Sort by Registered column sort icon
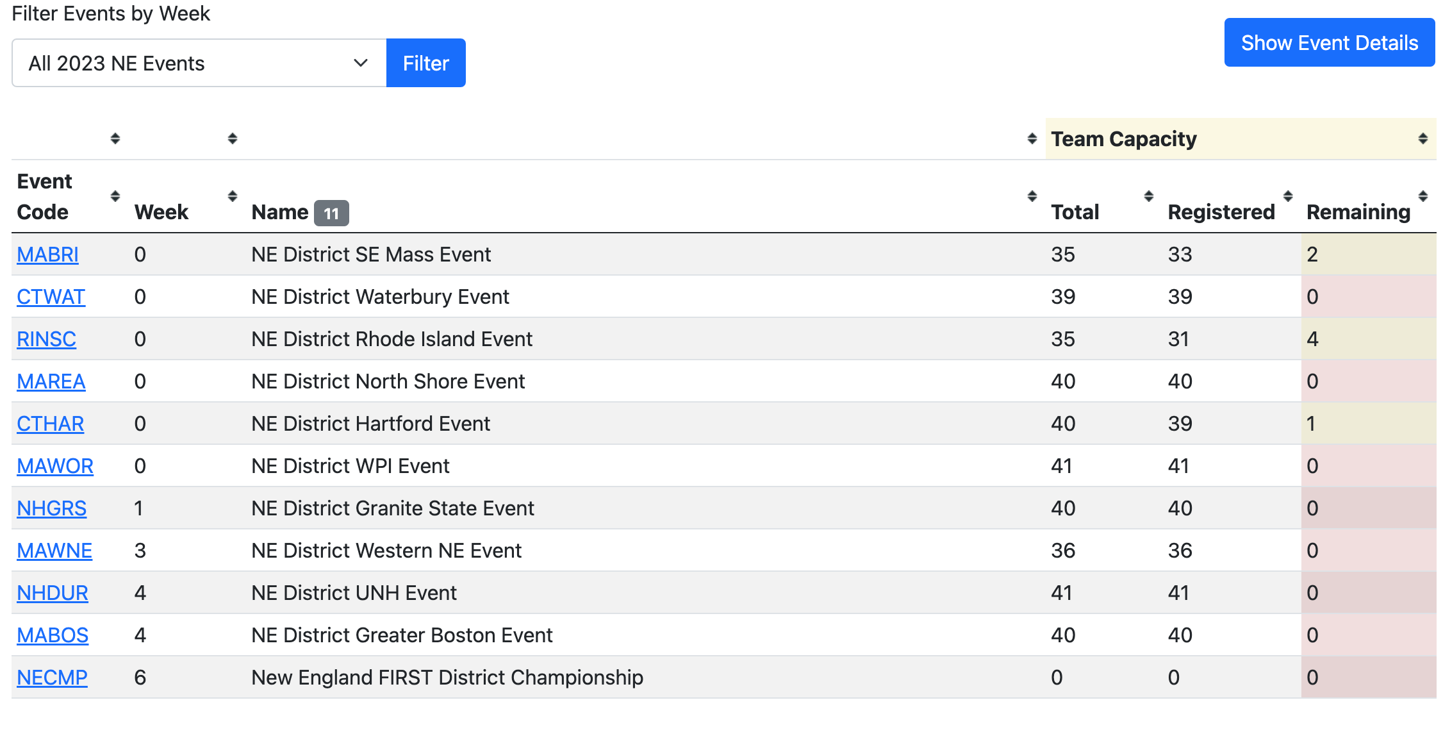This screenshot has width=1443, height=732. coord(1288,196)
